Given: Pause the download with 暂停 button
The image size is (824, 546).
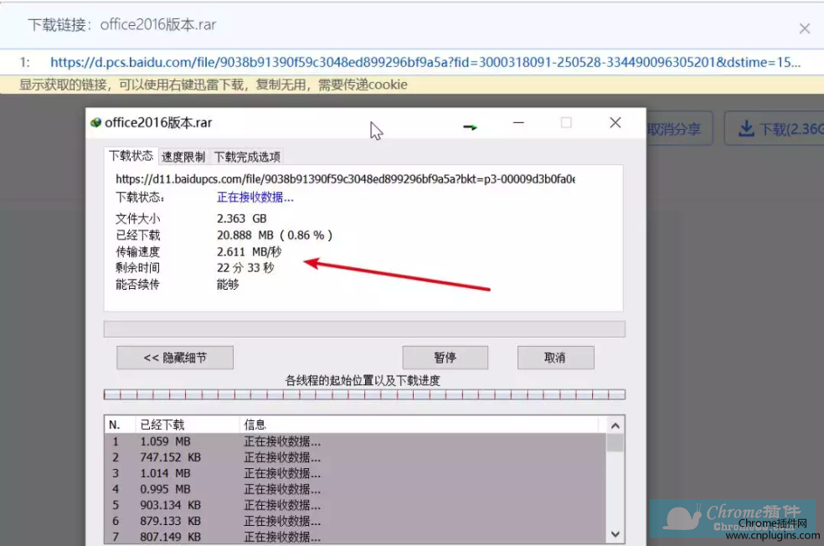Looking at the screenshot, I should click(x=445, y=358).
